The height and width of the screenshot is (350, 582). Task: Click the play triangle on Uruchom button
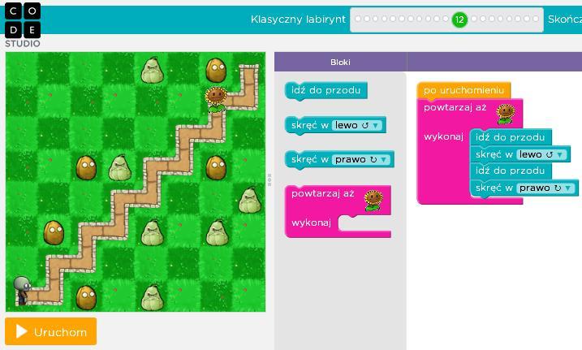(22, 331)
